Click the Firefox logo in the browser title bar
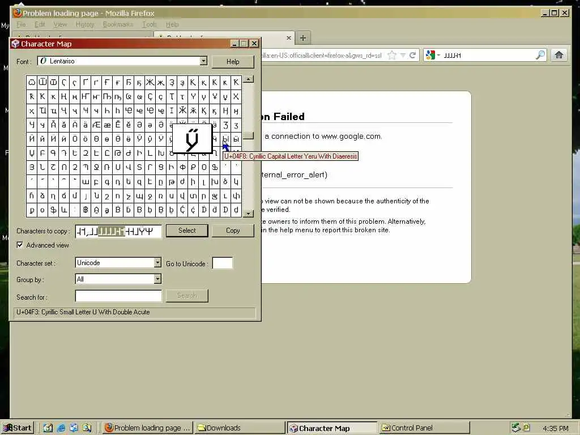Screen dimensions: 580x435 (17, 14)
